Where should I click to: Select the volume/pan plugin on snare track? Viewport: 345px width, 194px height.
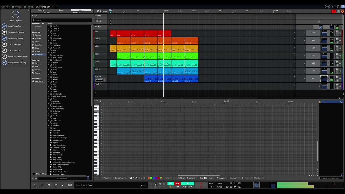click(x=324, y=41)
